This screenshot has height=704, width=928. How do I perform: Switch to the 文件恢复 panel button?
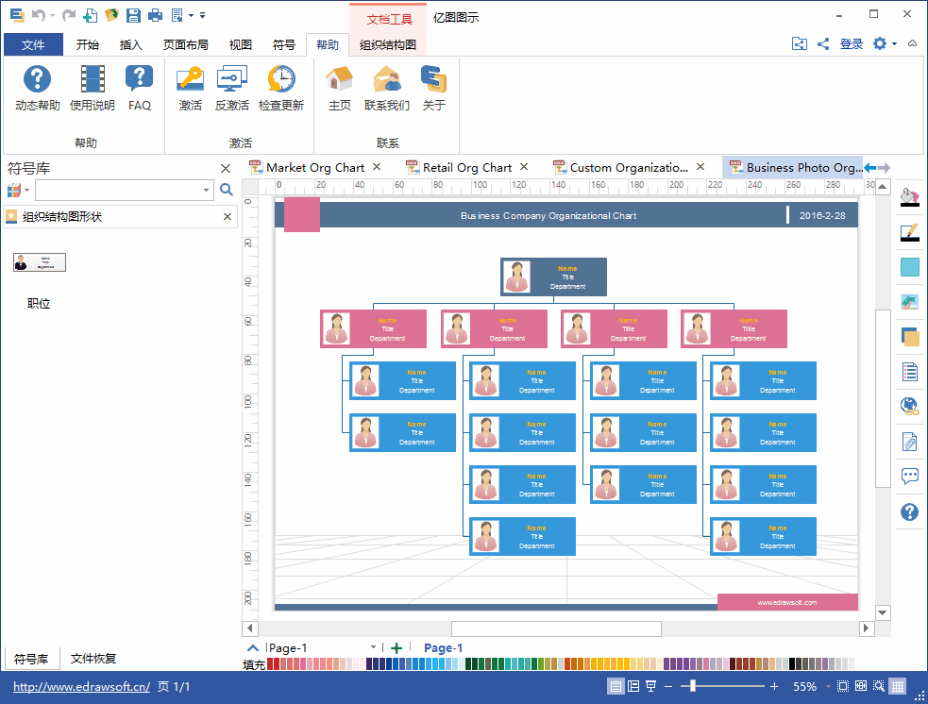click(x=93, y=659)
